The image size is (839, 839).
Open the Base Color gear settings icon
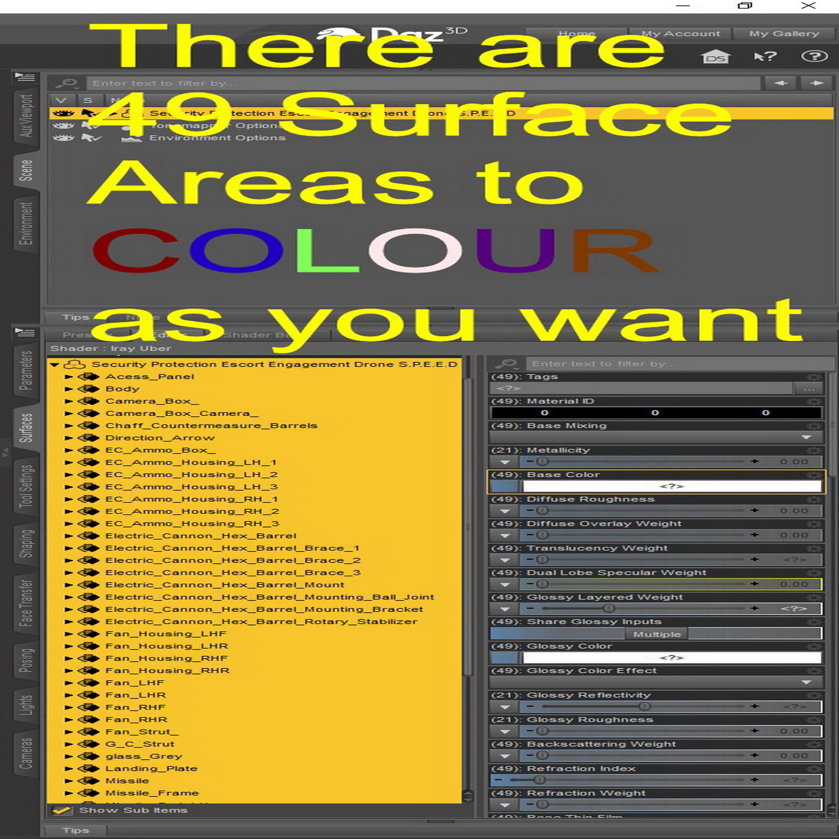814,475
